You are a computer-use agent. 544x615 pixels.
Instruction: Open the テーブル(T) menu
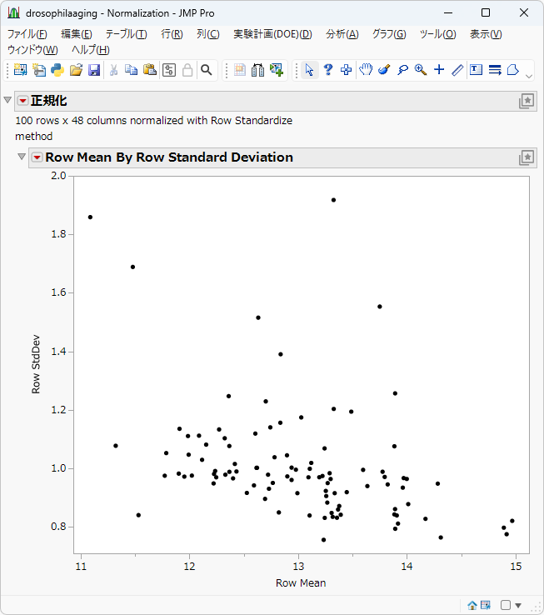(126, 34)
